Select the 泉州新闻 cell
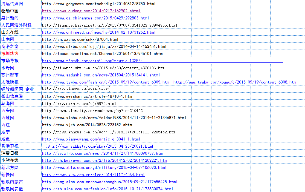The image size is (305, 192). click(21, 18)
